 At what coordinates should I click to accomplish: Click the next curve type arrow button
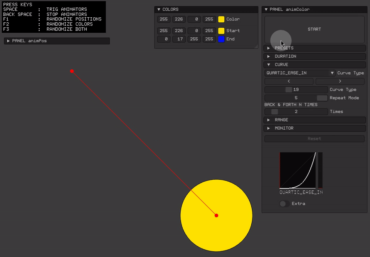coord(340,81)
